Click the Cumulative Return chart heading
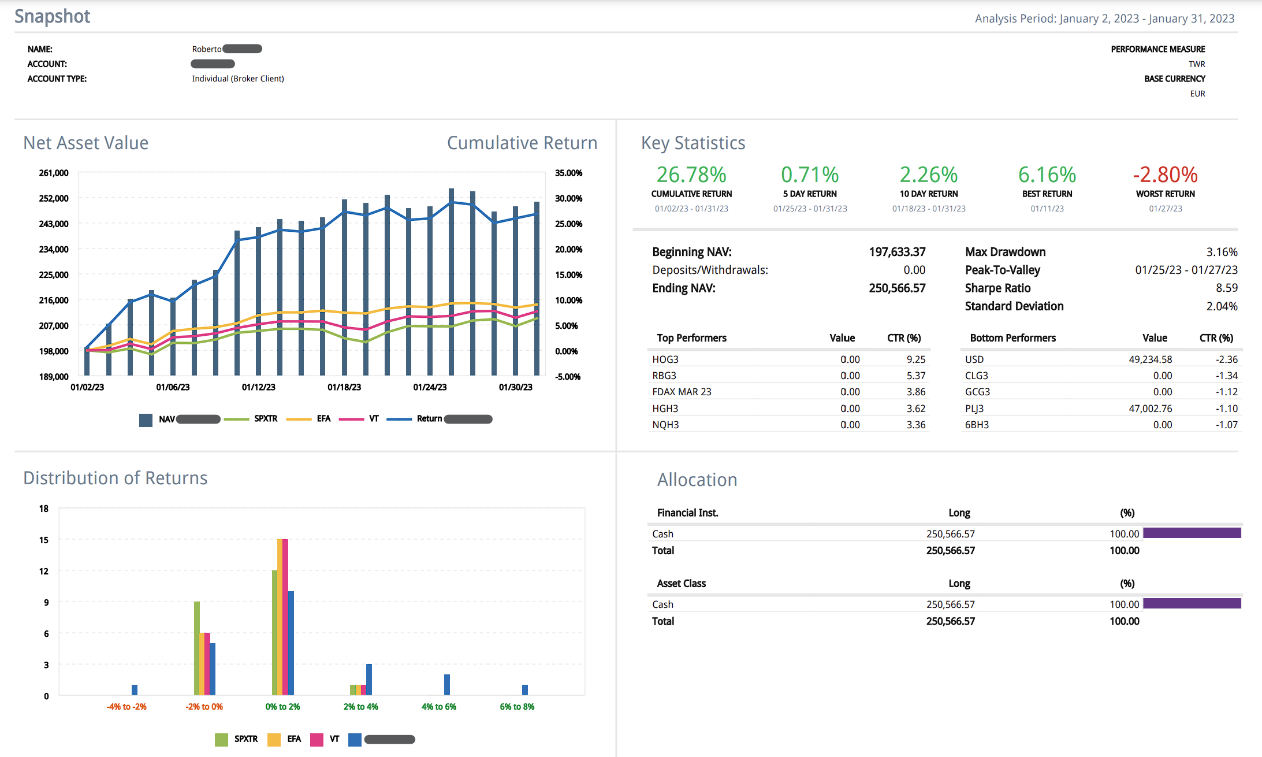The height and width of the screenshot is (757, 1262). click(x=522, y=143)
